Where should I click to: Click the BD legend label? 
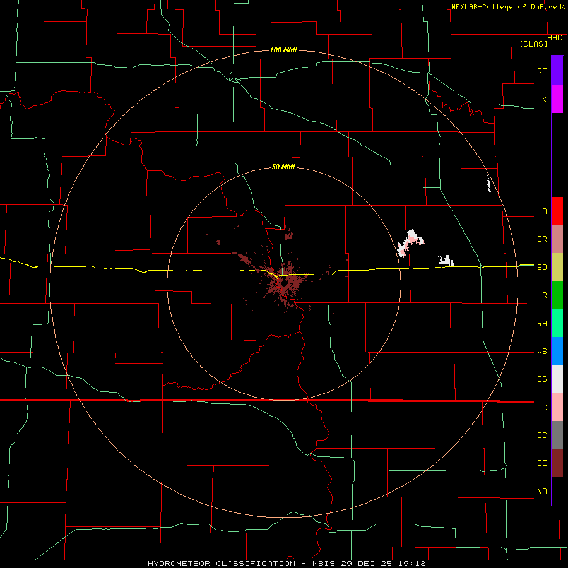click(x=541, y=268)
